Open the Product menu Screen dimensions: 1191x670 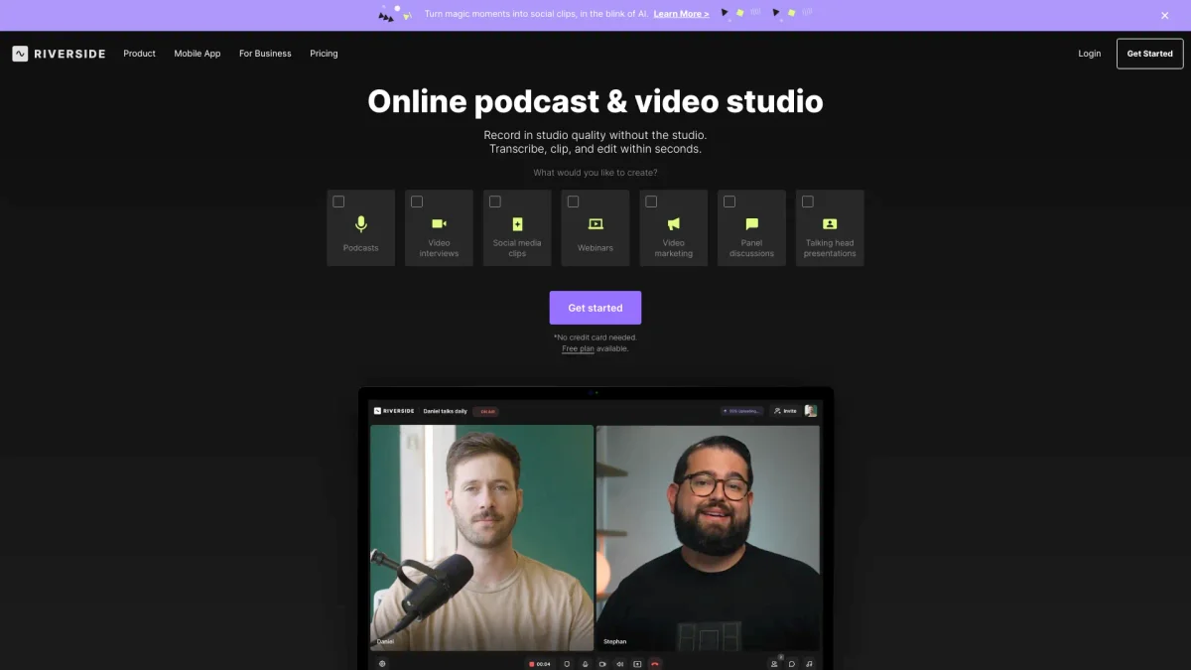click(139, 54)
